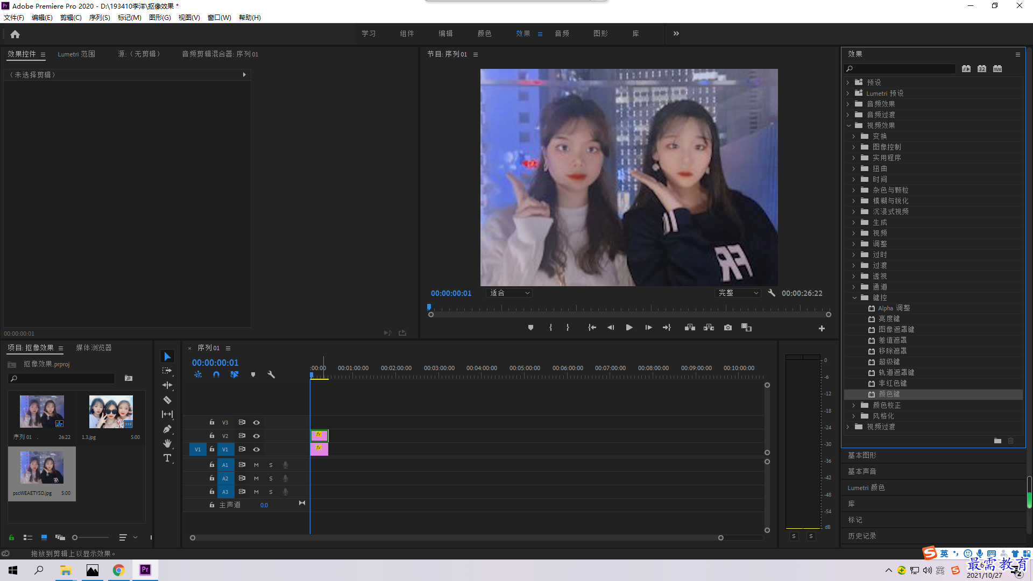The image size is (1033, 581).
Task: Open the 历史记录 panel
Action: tap(862, 536)
